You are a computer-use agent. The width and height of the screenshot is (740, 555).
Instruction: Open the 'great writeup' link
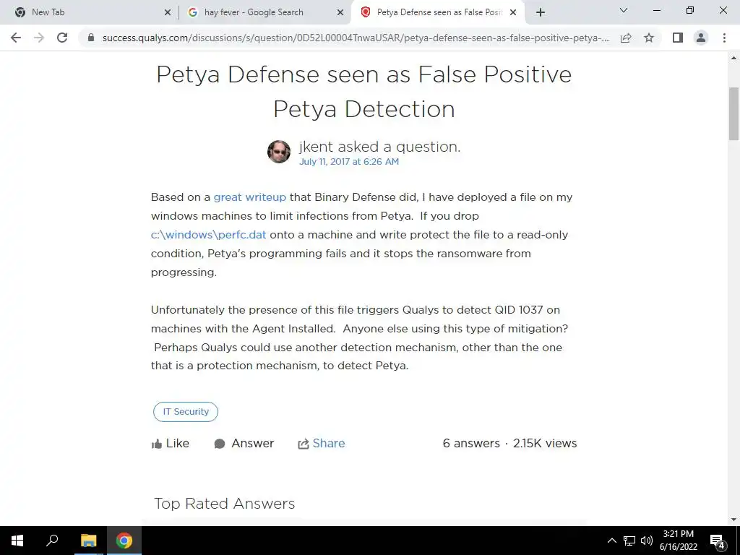click(249, 197)
